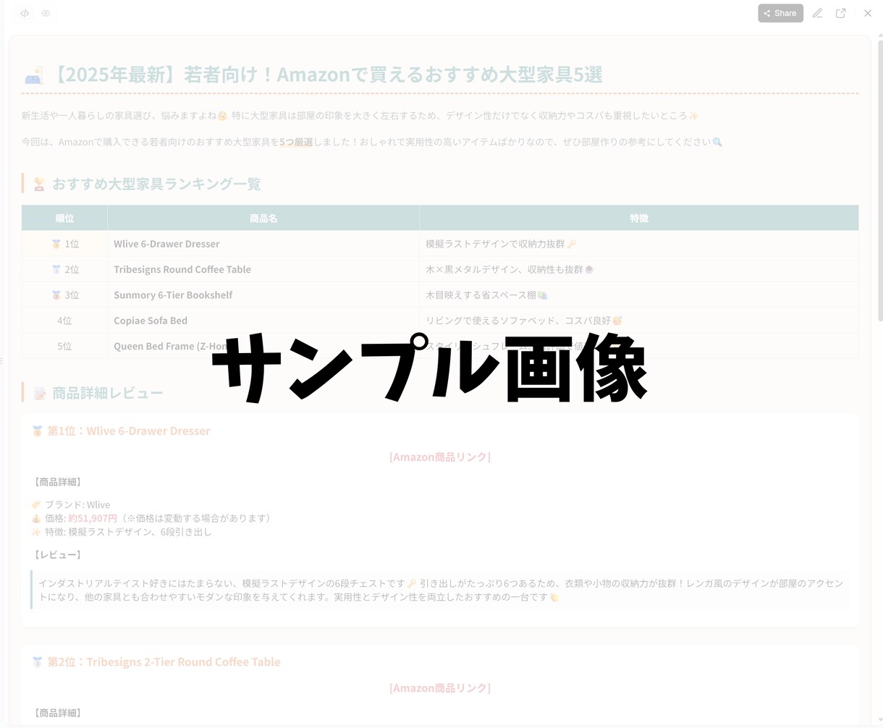Screen dimensions: 883x728
Task: Select Tribesigns Round Coffee Table cell
Action: tap(263, 269)
